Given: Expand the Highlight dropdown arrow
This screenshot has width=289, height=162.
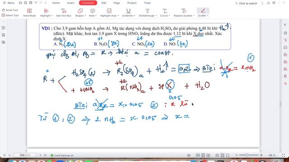Looking at the screenshot, I should pos(52,16).
